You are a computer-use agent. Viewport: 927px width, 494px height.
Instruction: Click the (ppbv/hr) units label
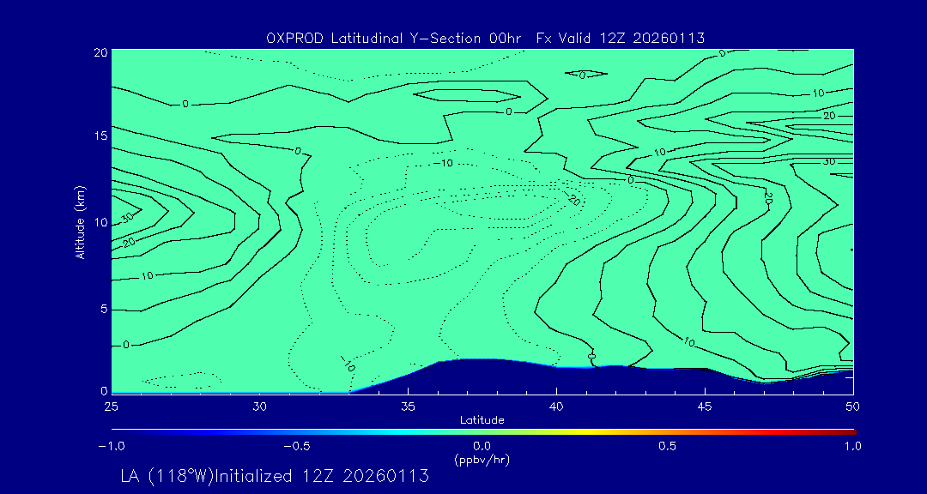[482, 459]
